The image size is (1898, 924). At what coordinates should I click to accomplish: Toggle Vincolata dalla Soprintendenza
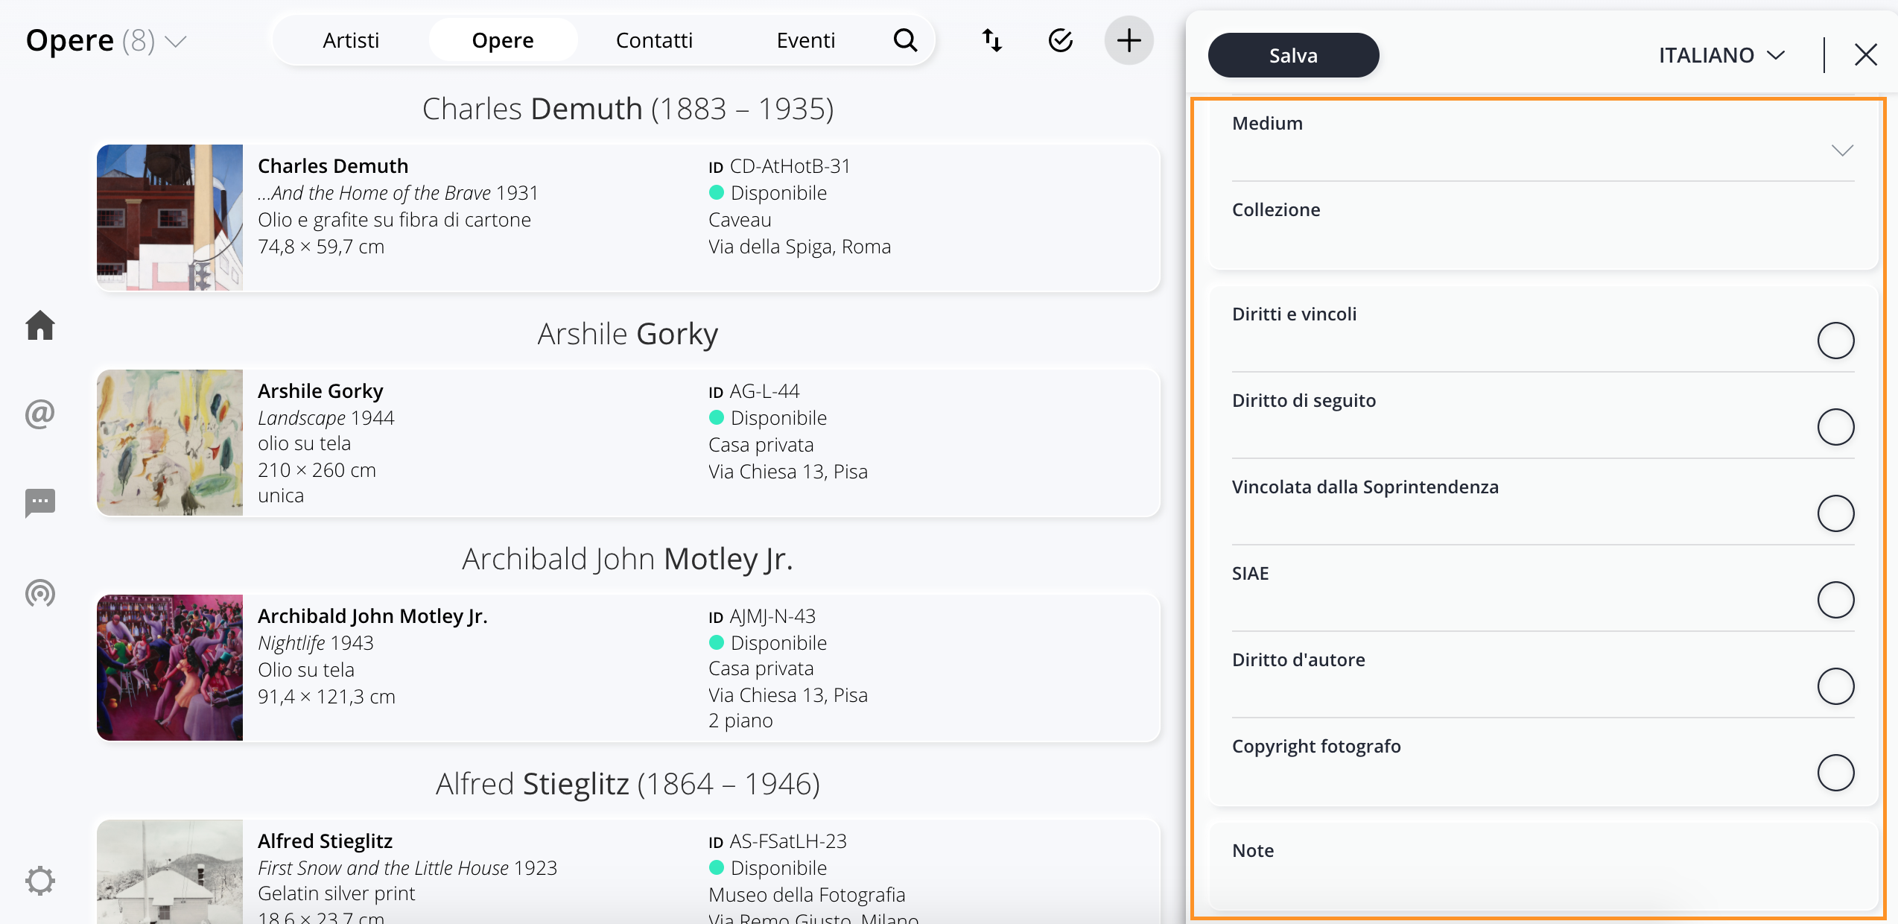coord(1835,513)
